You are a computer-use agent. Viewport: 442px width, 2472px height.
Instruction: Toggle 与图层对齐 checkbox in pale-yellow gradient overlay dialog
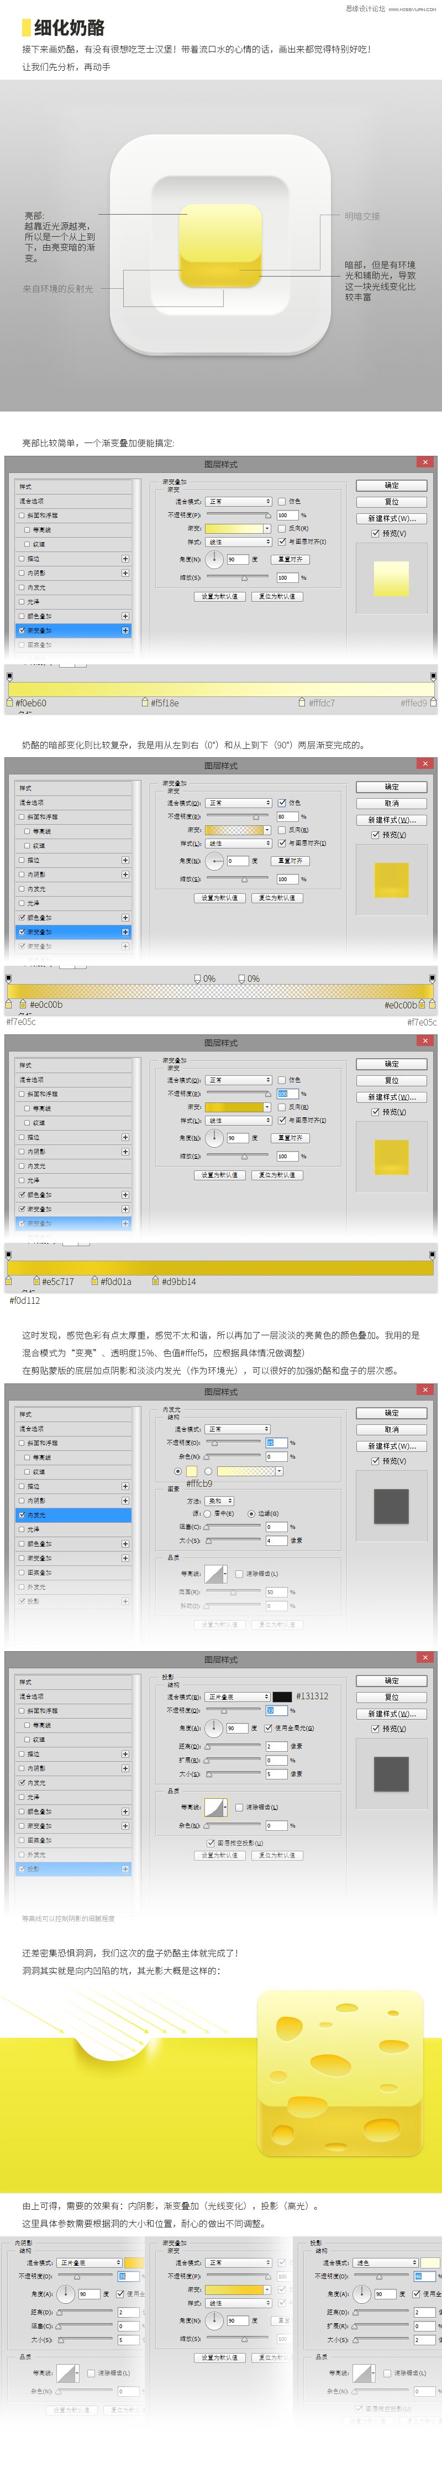[282, 541]
